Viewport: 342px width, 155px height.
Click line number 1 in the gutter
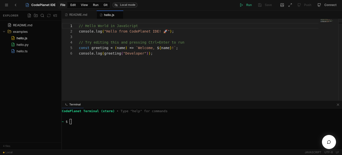71,26
